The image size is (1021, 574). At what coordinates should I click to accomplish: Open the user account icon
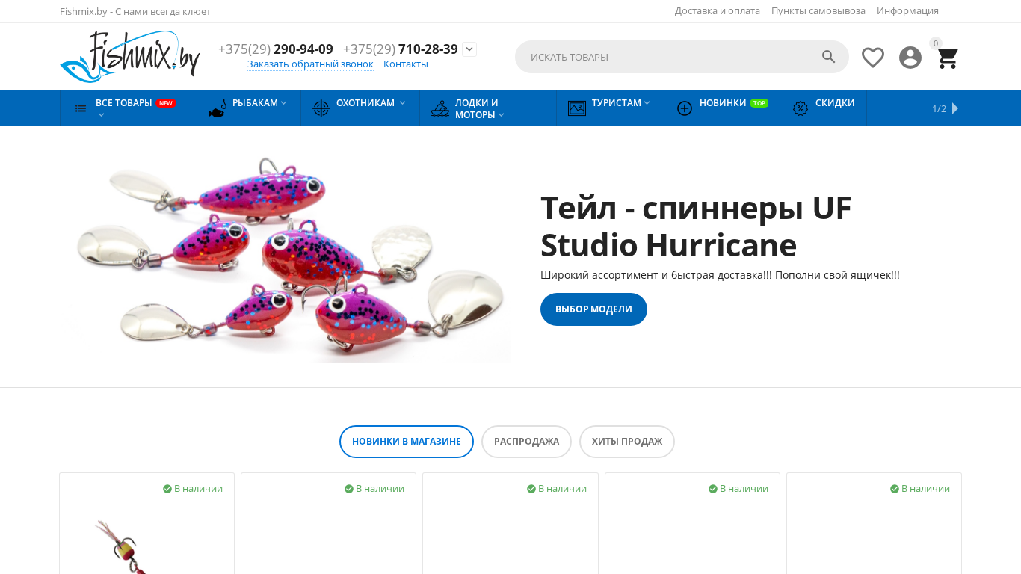coord(910,58)
